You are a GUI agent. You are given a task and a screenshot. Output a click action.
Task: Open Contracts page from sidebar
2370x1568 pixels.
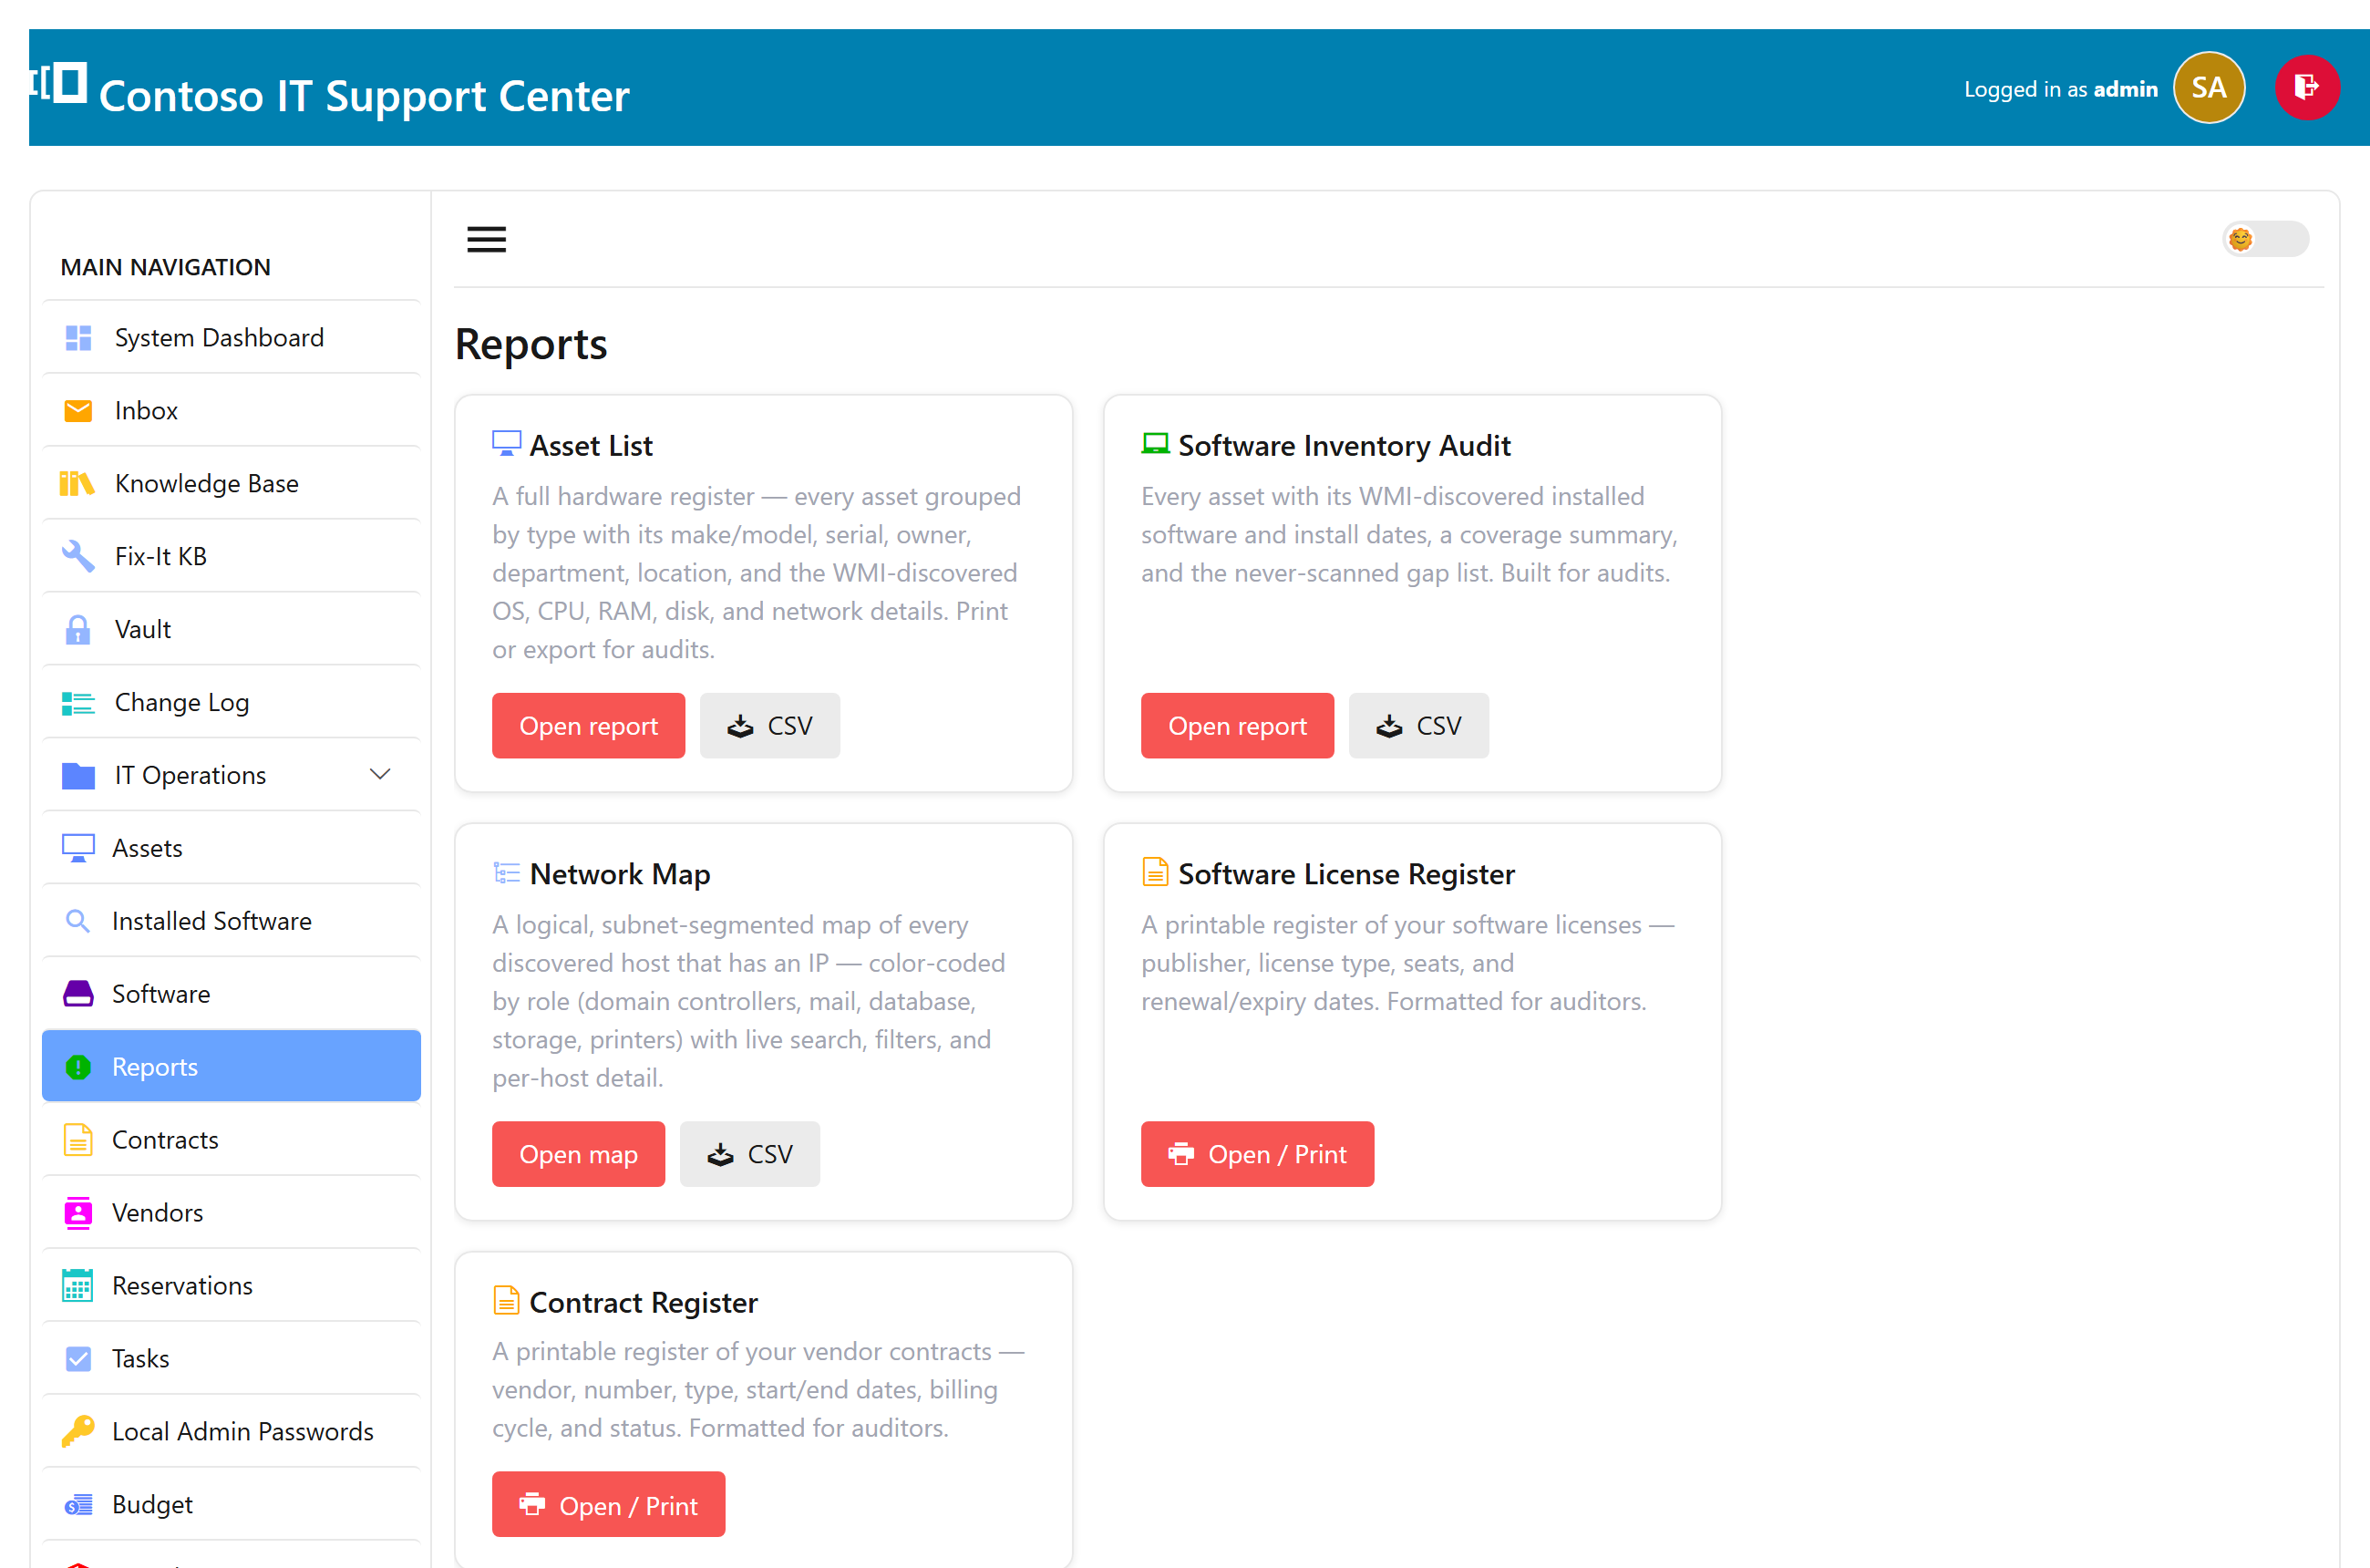(231, 1140)
